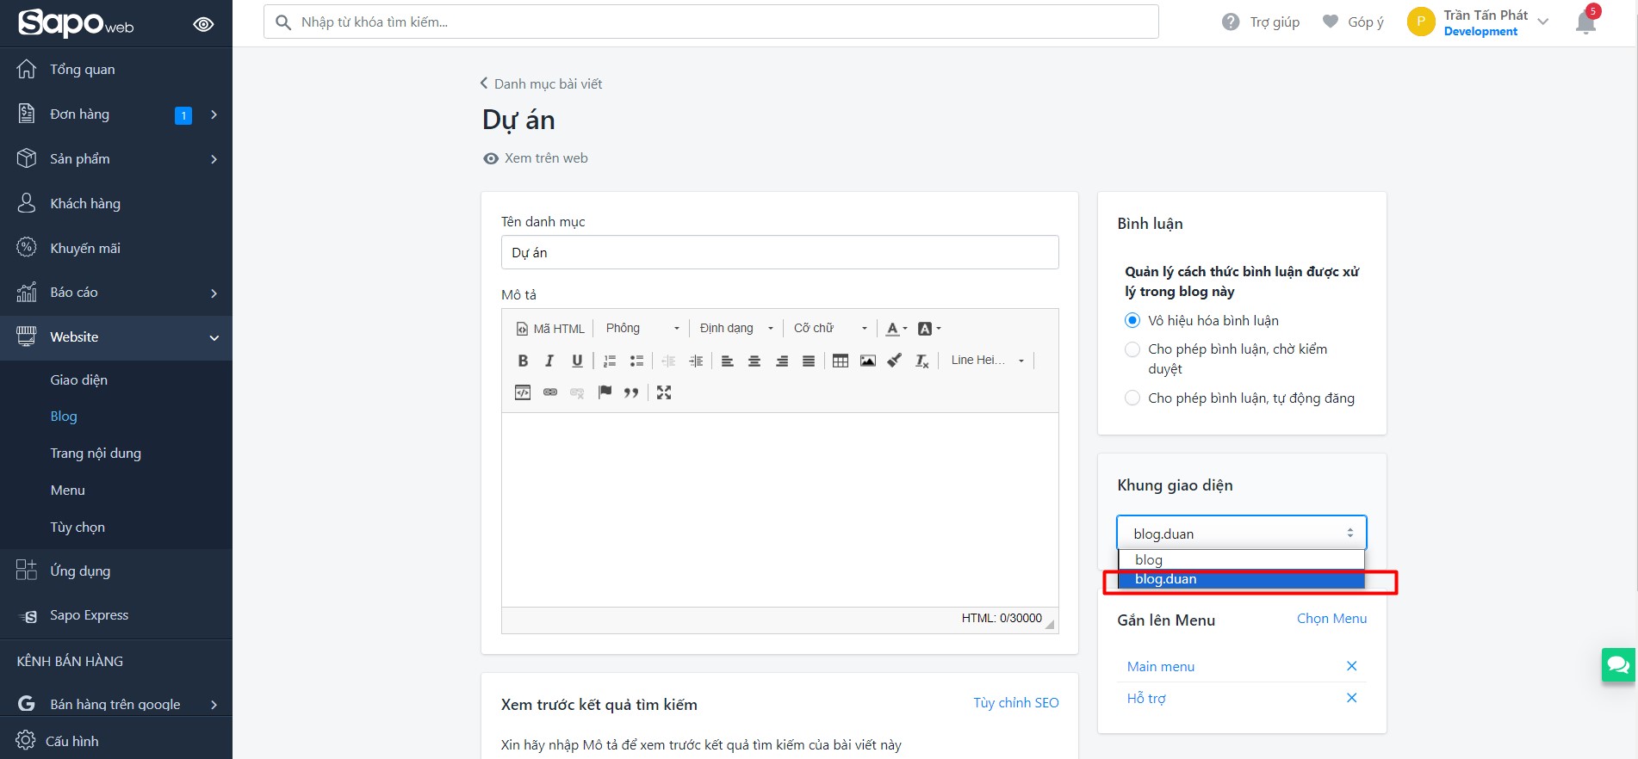Toggle italic formatting in the editor
The image size is (1638, 759).
(549, 361)
